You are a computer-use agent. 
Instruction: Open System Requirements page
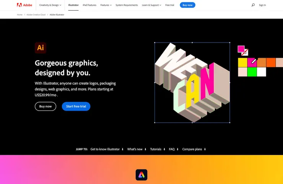[x=127, y=5]
